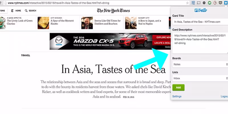Open the Pocket extension icon
The height and width of the screenshot is (114, 228).
coord(220,3)
